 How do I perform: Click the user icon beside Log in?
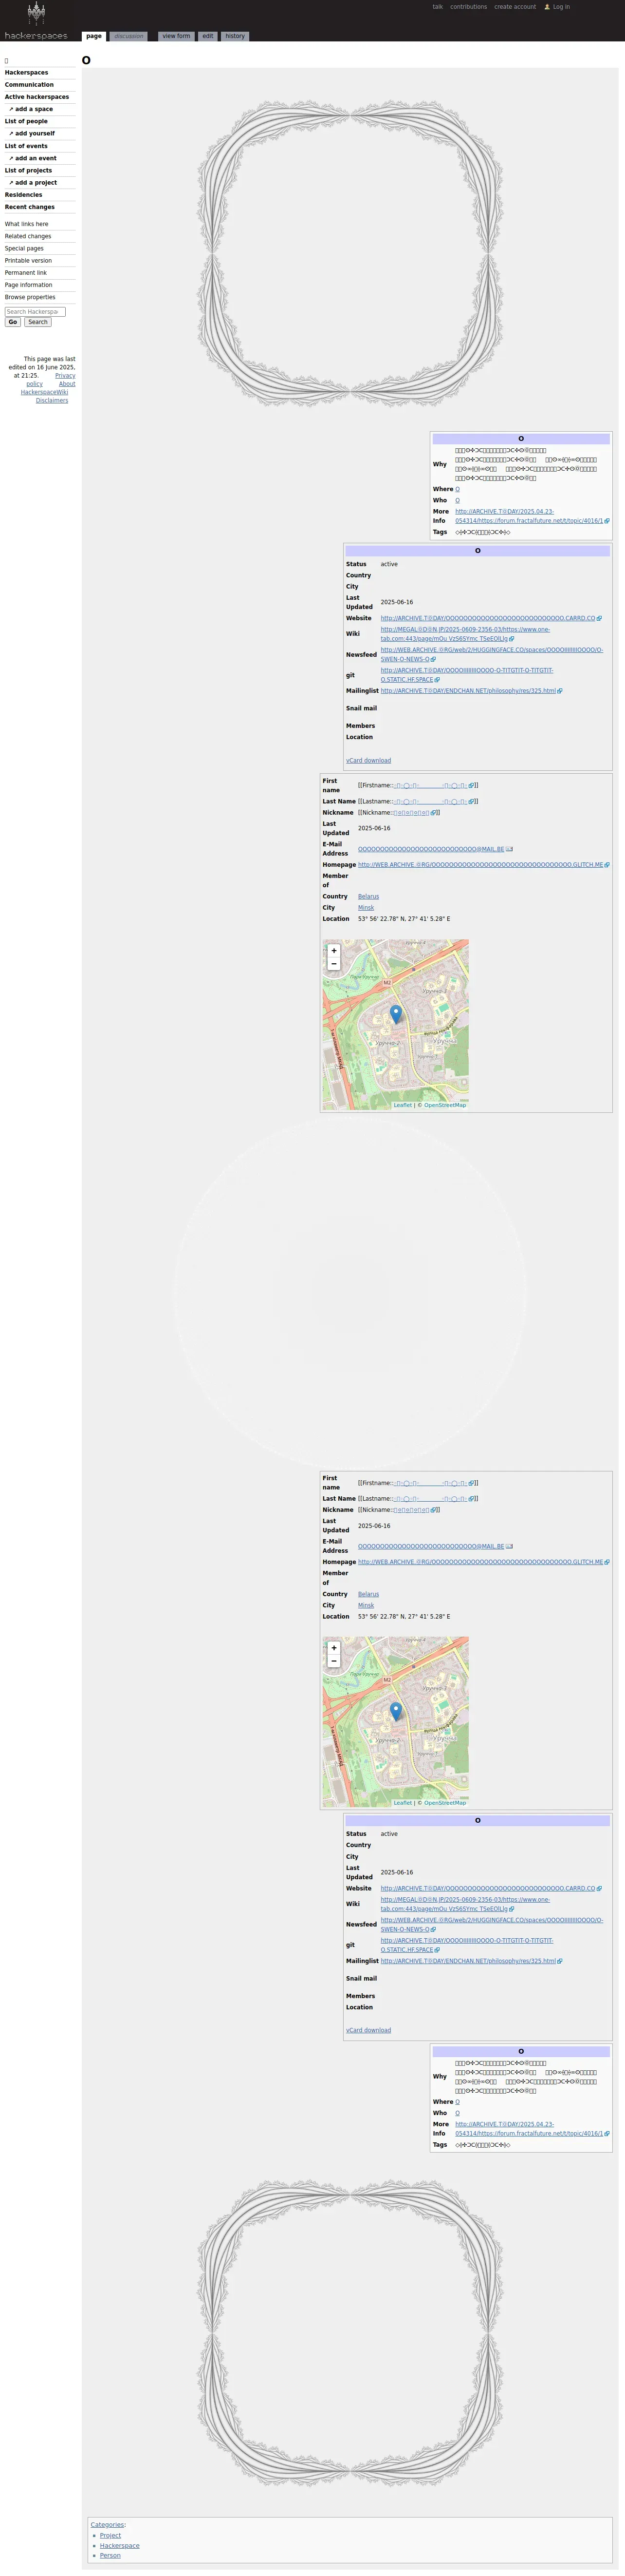[547, 7]
